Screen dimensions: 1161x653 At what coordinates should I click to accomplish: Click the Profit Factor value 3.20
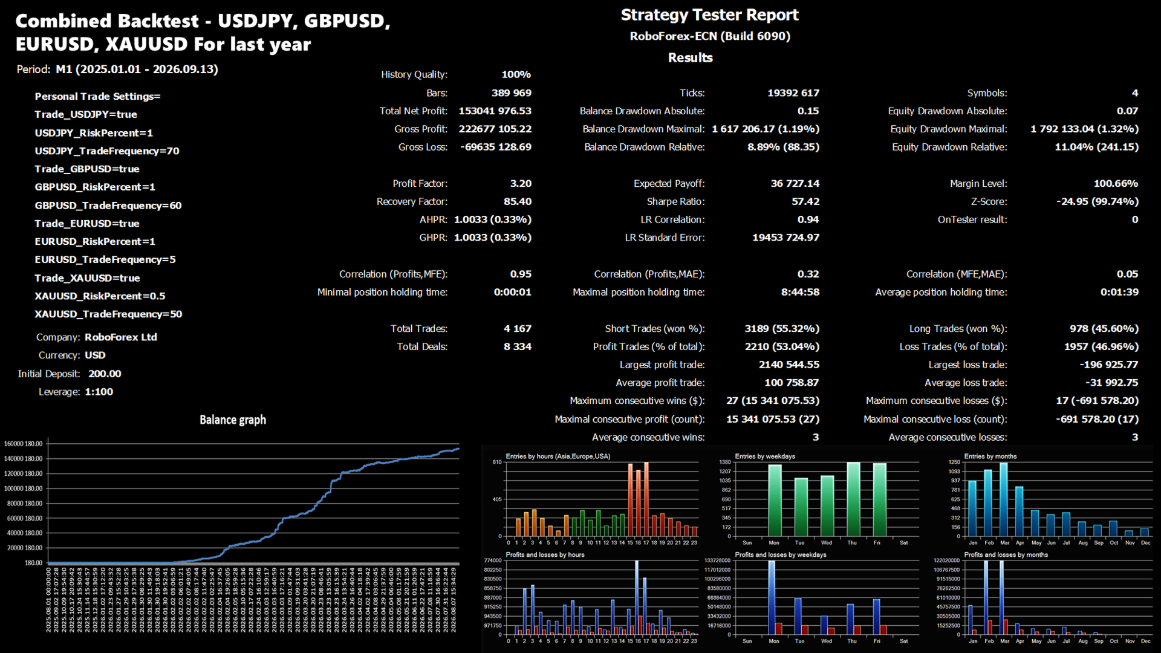point(521,183)
